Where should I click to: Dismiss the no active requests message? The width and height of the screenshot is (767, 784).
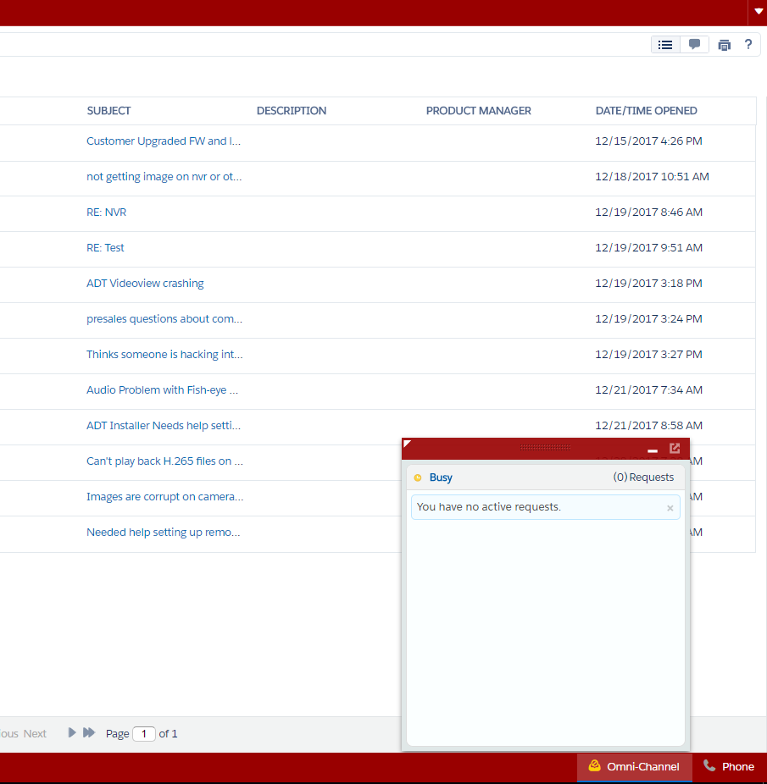point(670,508)
